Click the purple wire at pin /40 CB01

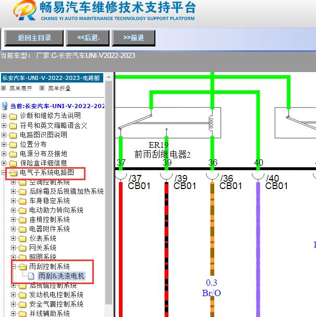click(258, 249)
